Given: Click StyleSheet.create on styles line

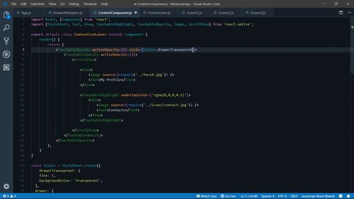Looking at the screenshot, I should pyautogui.click(x=79, y=166).
